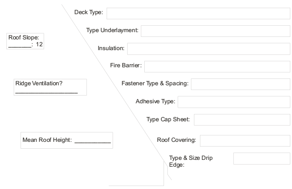Select the Adhesive Type input box
Viewport: 292px width, 189px height.
point(234,102)
